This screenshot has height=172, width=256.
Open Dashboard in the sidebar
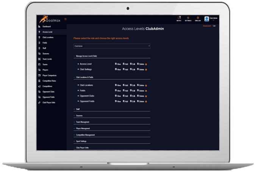pos(47,27)
